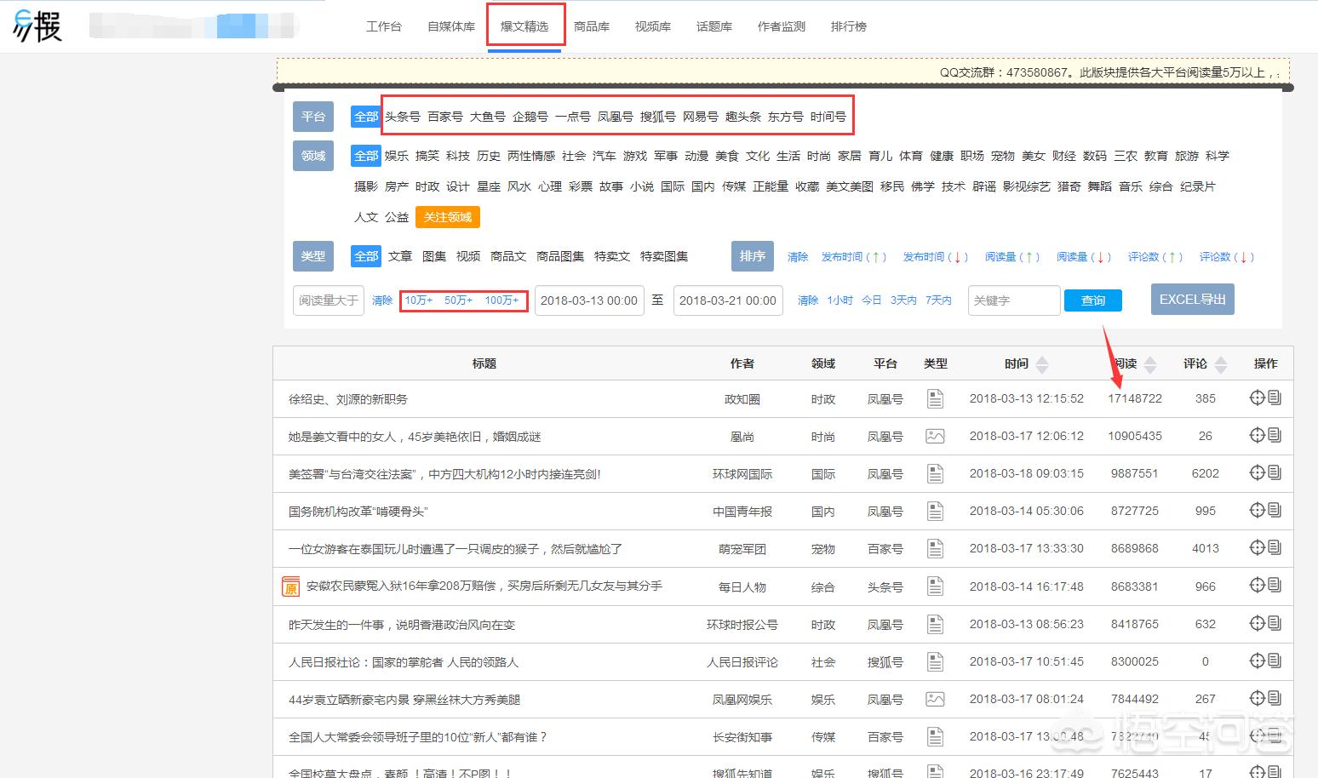Click copy-document icon in 徐绍史、刘源的新职务 row
The image size is (1318, 778).
click(1275, 398)
